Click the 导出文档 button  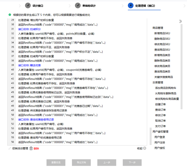[81, 163]
